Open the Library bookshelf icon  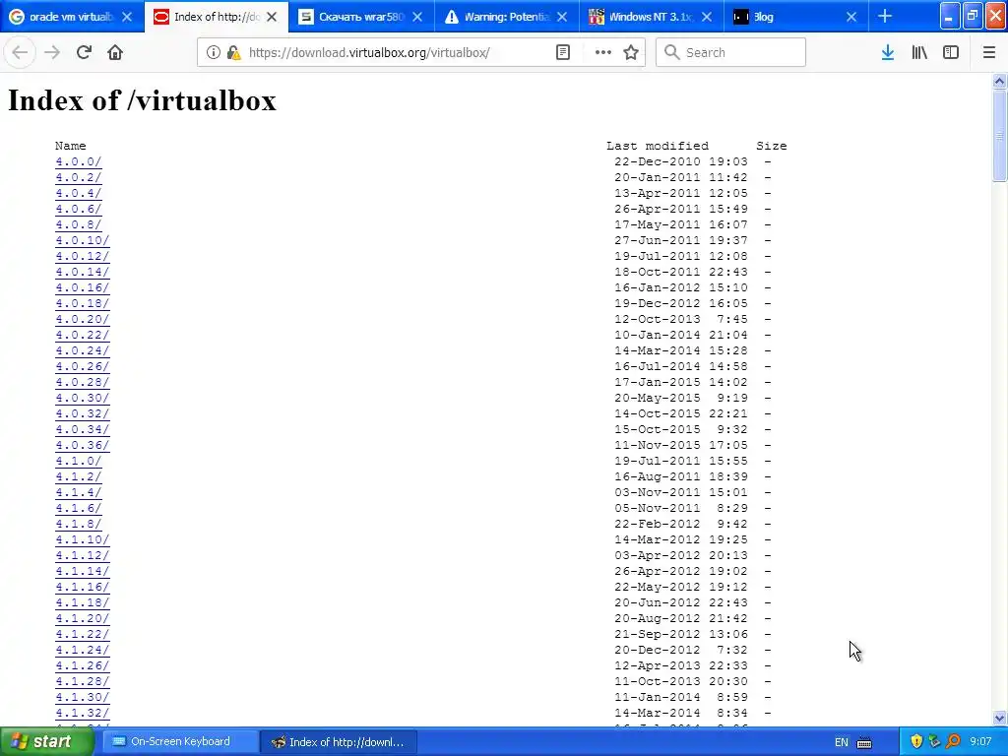[919, 52]
